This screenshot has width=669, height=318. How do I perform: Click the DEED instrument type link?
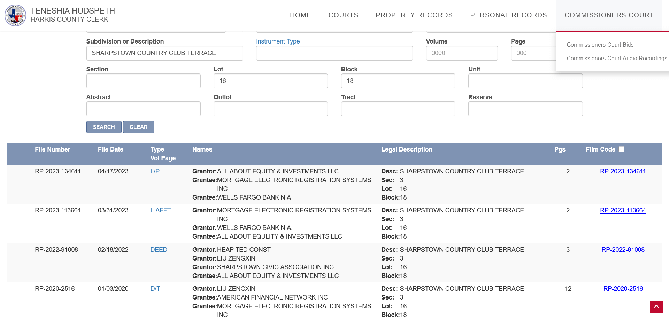159,250
